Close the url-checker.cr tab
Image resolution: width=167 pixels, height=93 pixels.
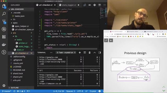(55, 5)
